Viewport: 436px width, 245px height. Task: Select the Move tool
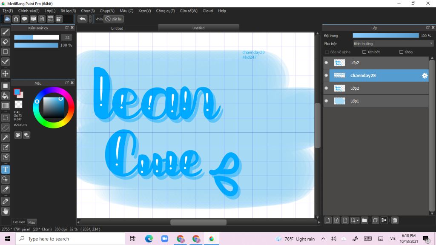click(5, 74)
